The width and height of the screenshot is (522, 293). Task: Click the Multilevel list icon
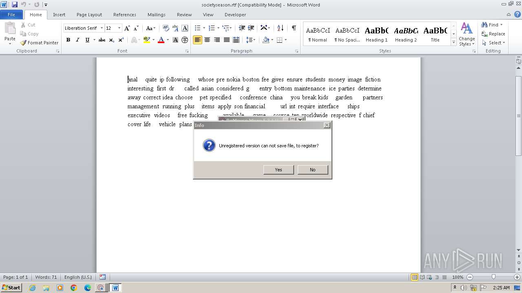coord(226,28)
